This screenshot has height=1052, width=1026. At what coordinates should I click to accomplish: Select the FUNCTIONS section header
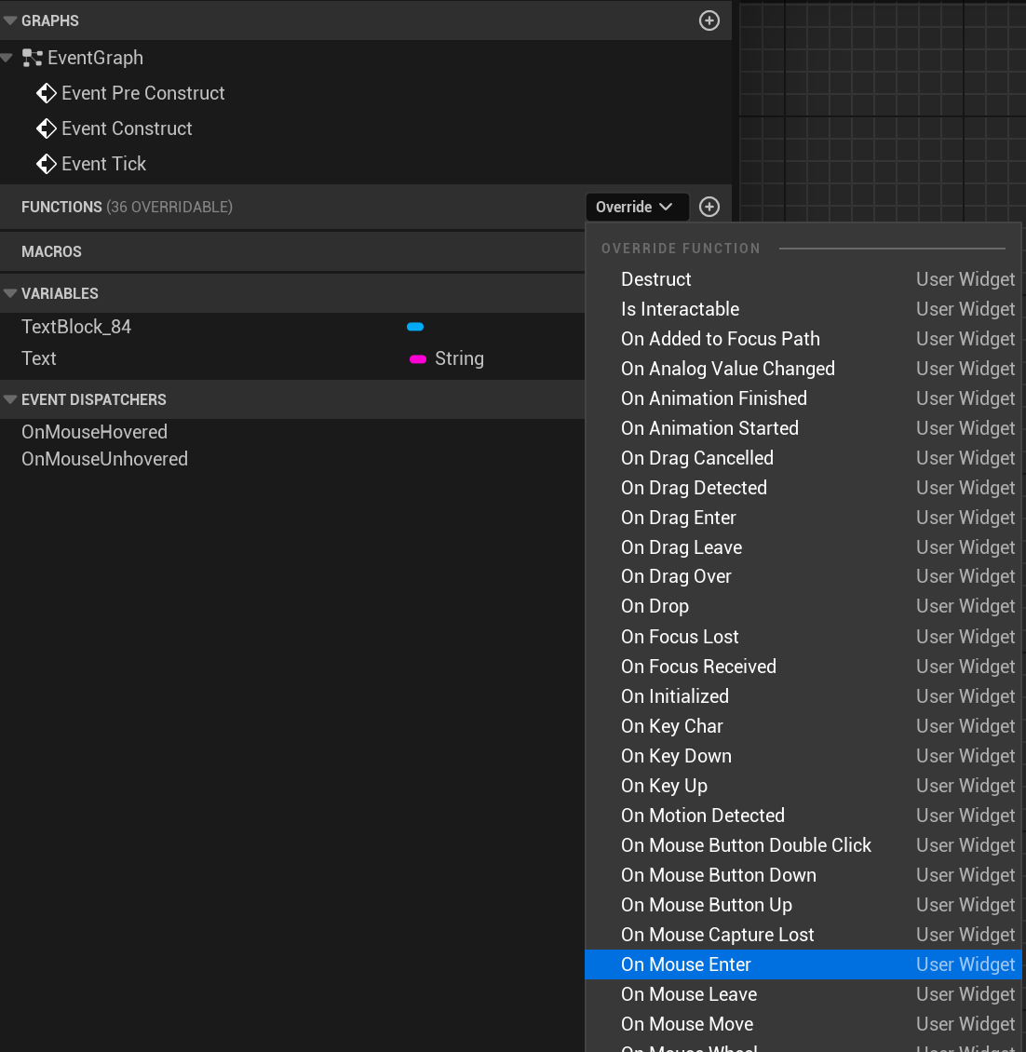[292, 207]
